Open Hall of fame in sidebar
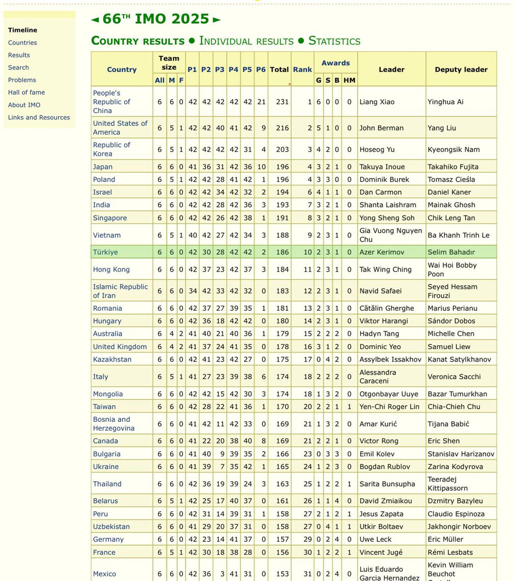Screen dimensions: 514x581 [x=26, y=92]
